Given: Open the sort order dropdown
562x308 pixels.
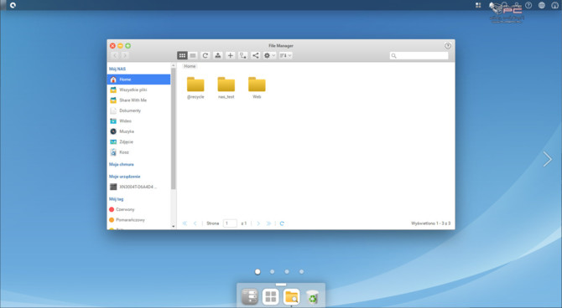Looking at the screenshot, I should click(x=286, y=55).
